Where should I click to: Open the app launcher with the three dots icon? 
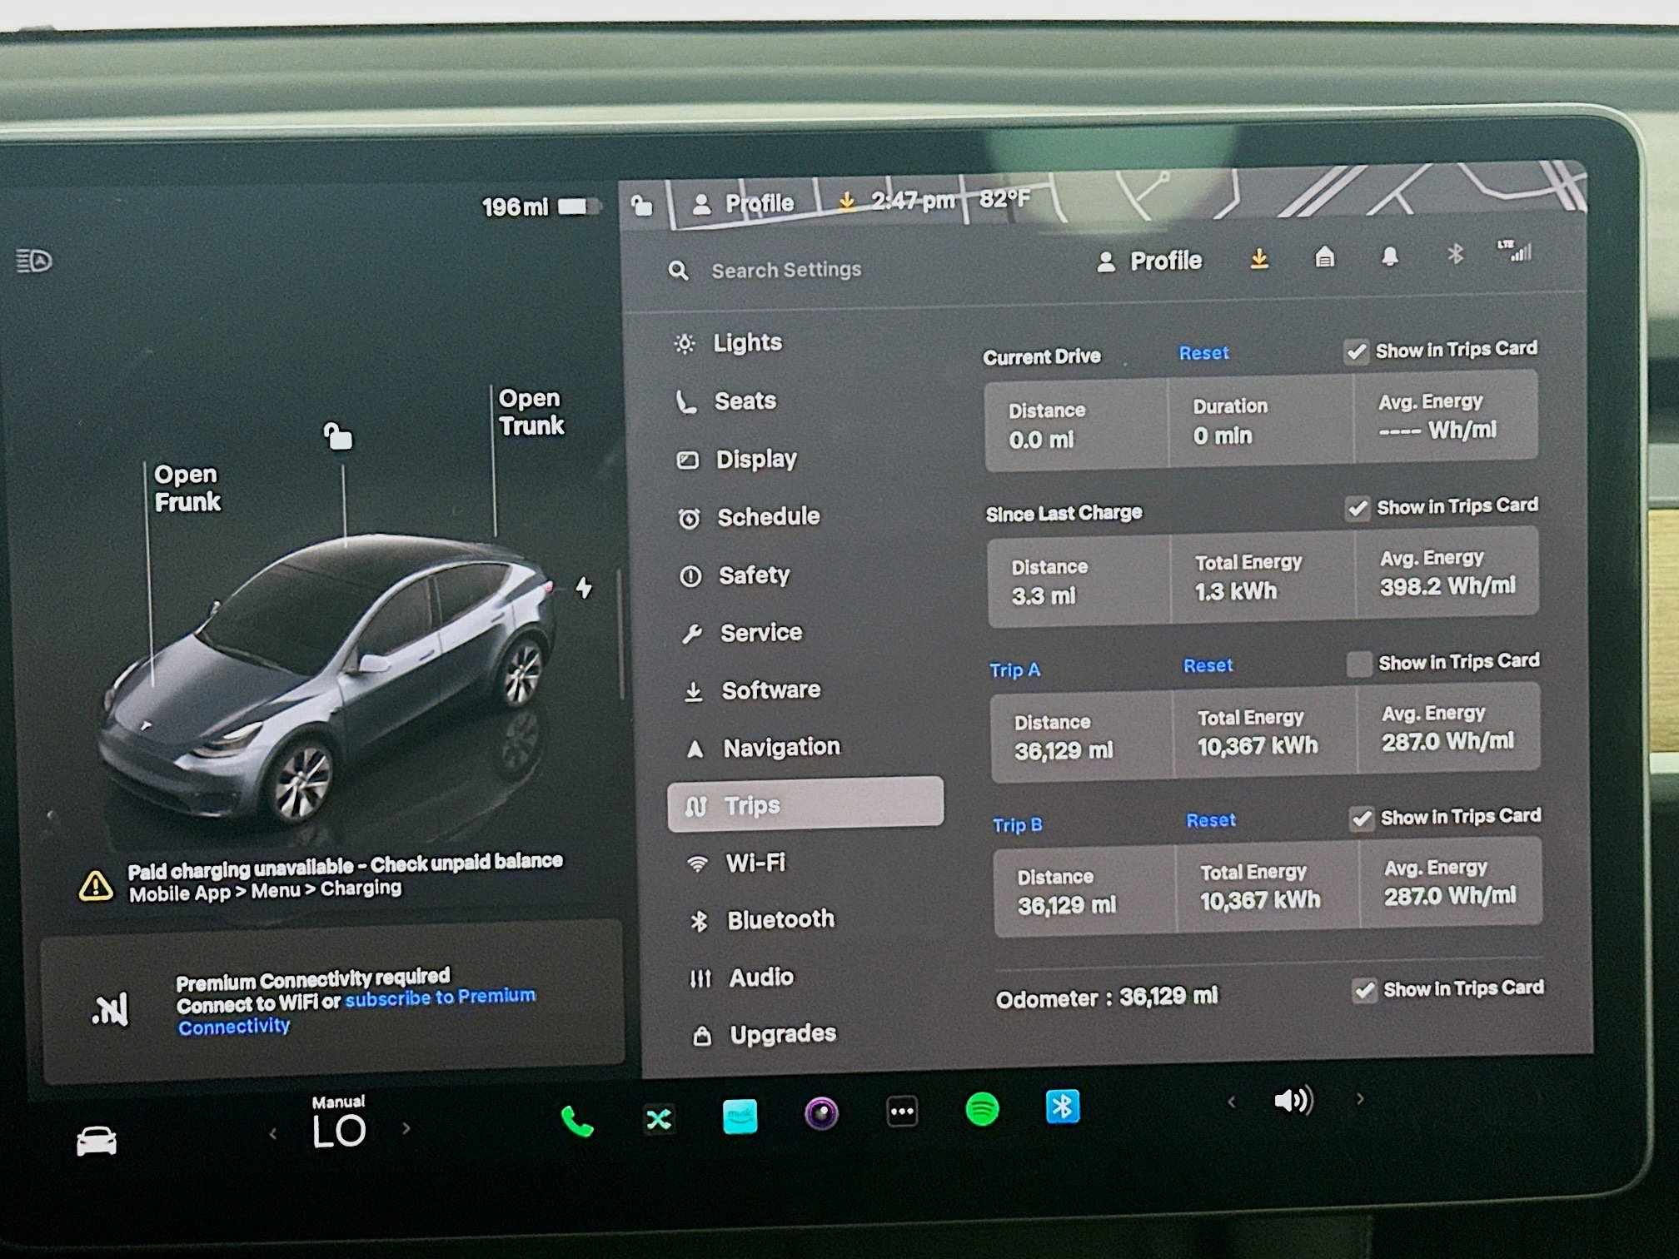900,1111
